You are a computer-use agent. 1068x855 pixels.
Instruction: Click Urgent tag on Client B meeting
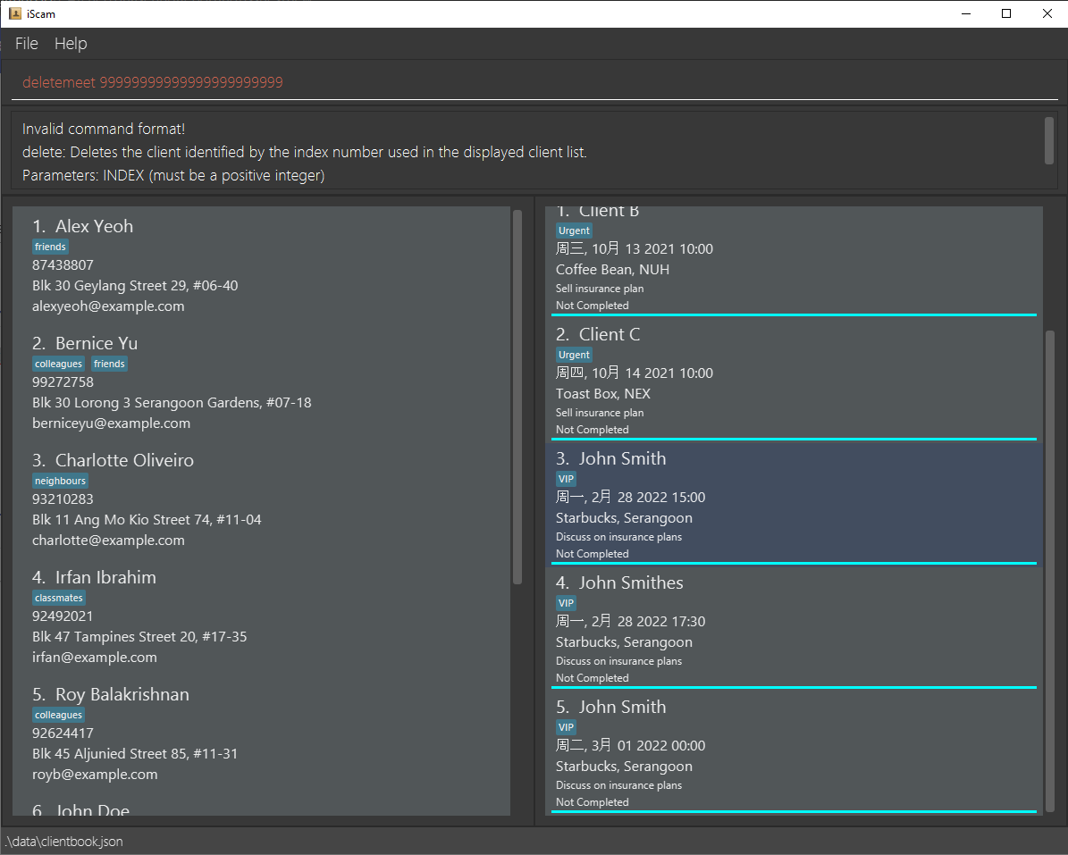574,231
